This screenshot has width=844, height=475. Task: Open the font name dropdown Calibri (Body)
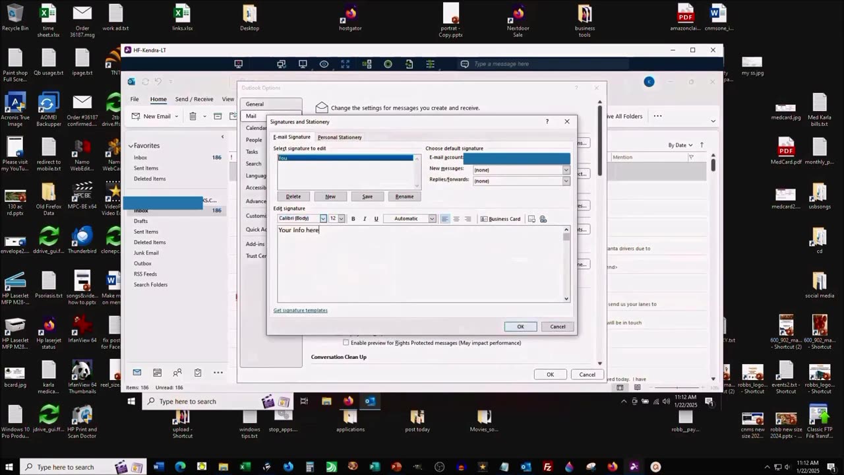point(323,219)
